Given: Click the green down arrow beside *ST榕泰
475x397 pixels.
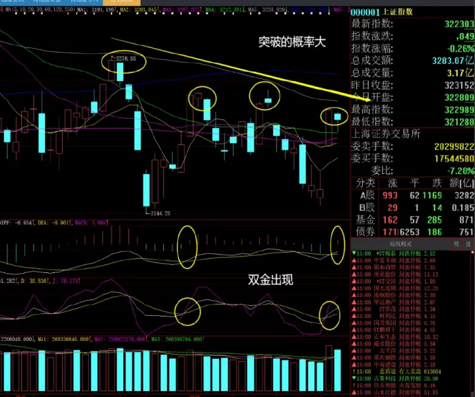Looking at the screenshot, I should (353, 253).
